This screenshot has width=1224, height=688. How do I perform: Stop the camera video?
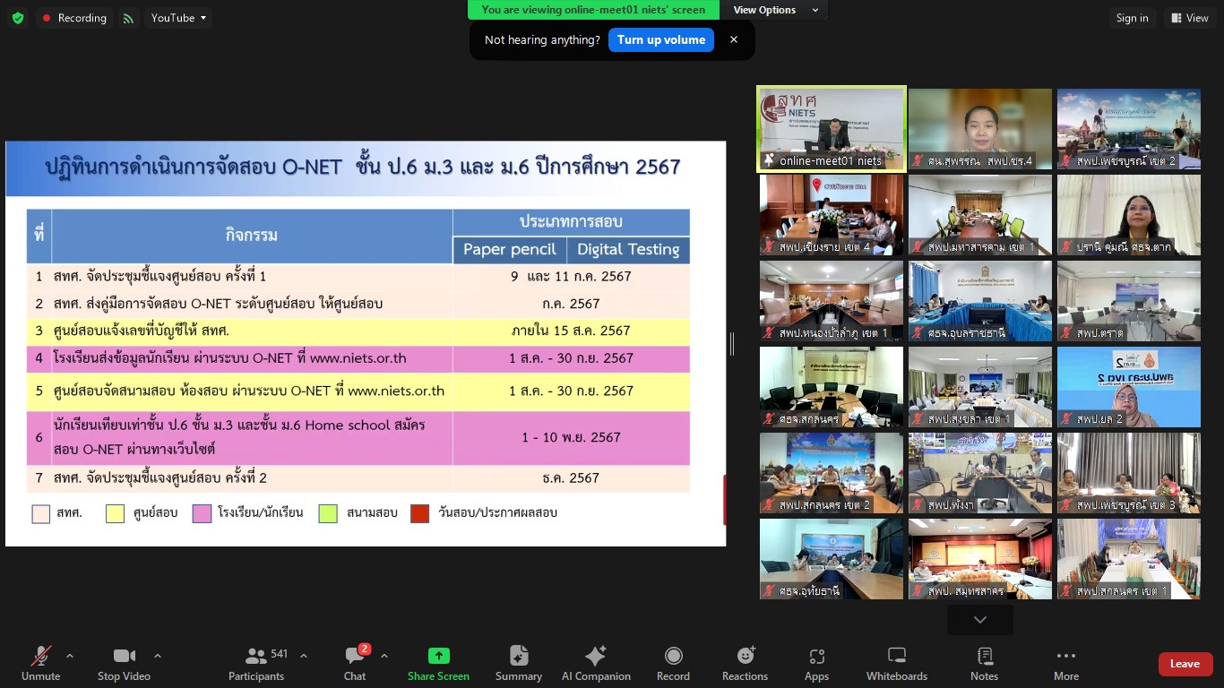(124, 664)
